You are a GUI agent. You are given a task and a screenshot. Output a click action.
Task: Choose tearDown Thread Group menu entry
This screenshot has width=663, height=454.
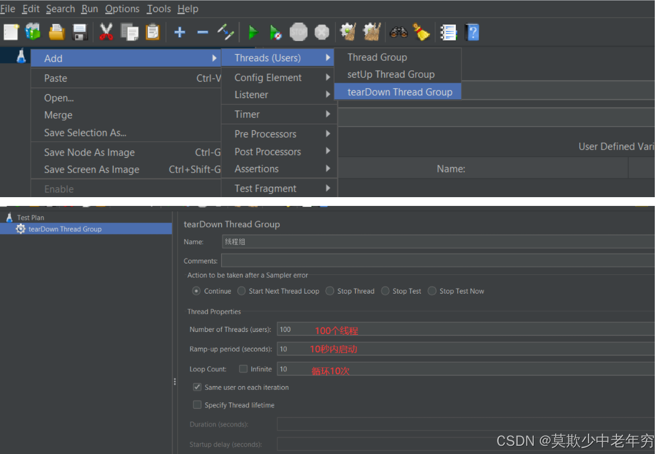tap(397, 92)
